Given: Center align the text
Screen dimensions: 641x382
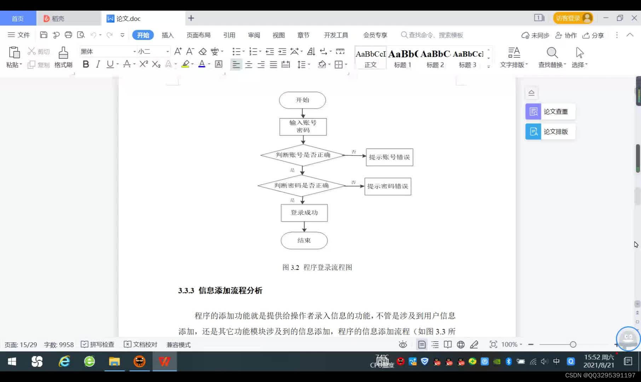Looking at the screenshot, I should [x=249, y=64].
